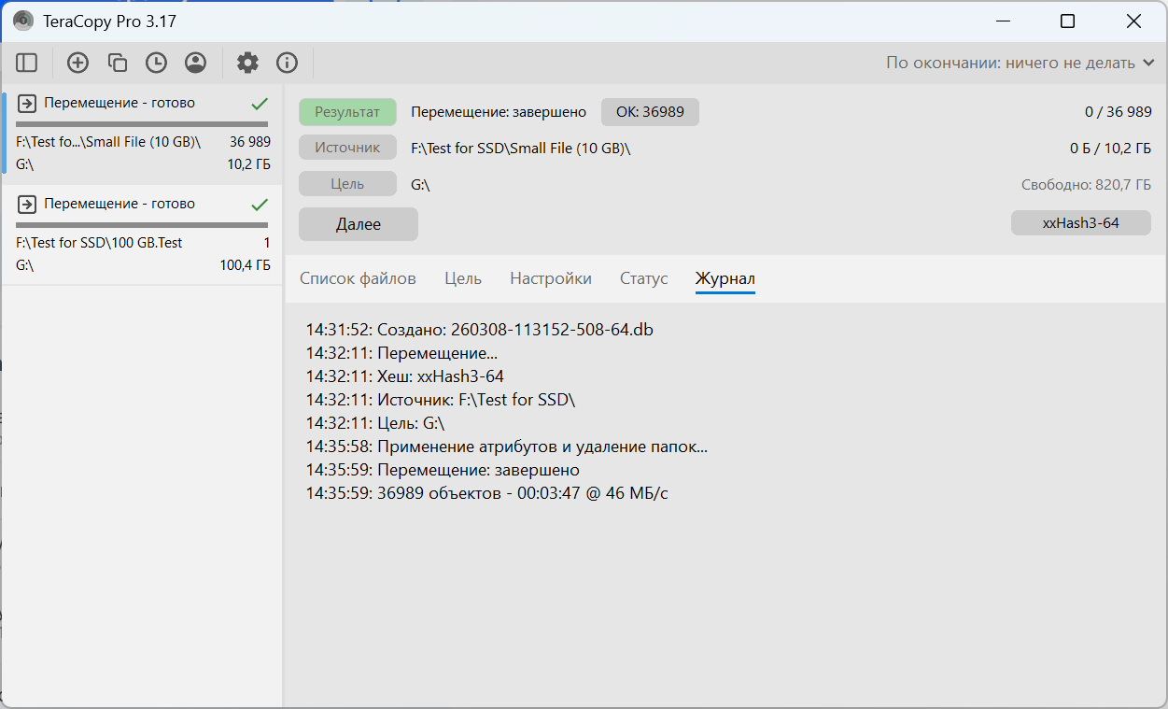Click log line 'Источник: F:\Test for SSD\'
Image resolution: width=1168 pixels, height=709 pixels.
pos(441,400)
